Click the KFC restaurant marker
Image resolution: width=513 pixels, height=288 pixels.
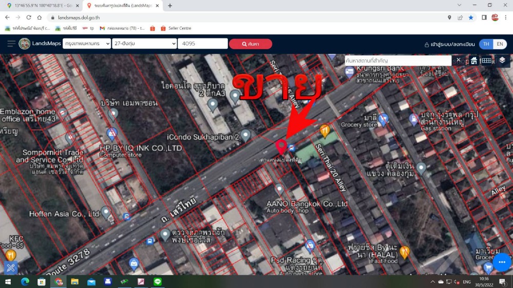tap(10, 255)
